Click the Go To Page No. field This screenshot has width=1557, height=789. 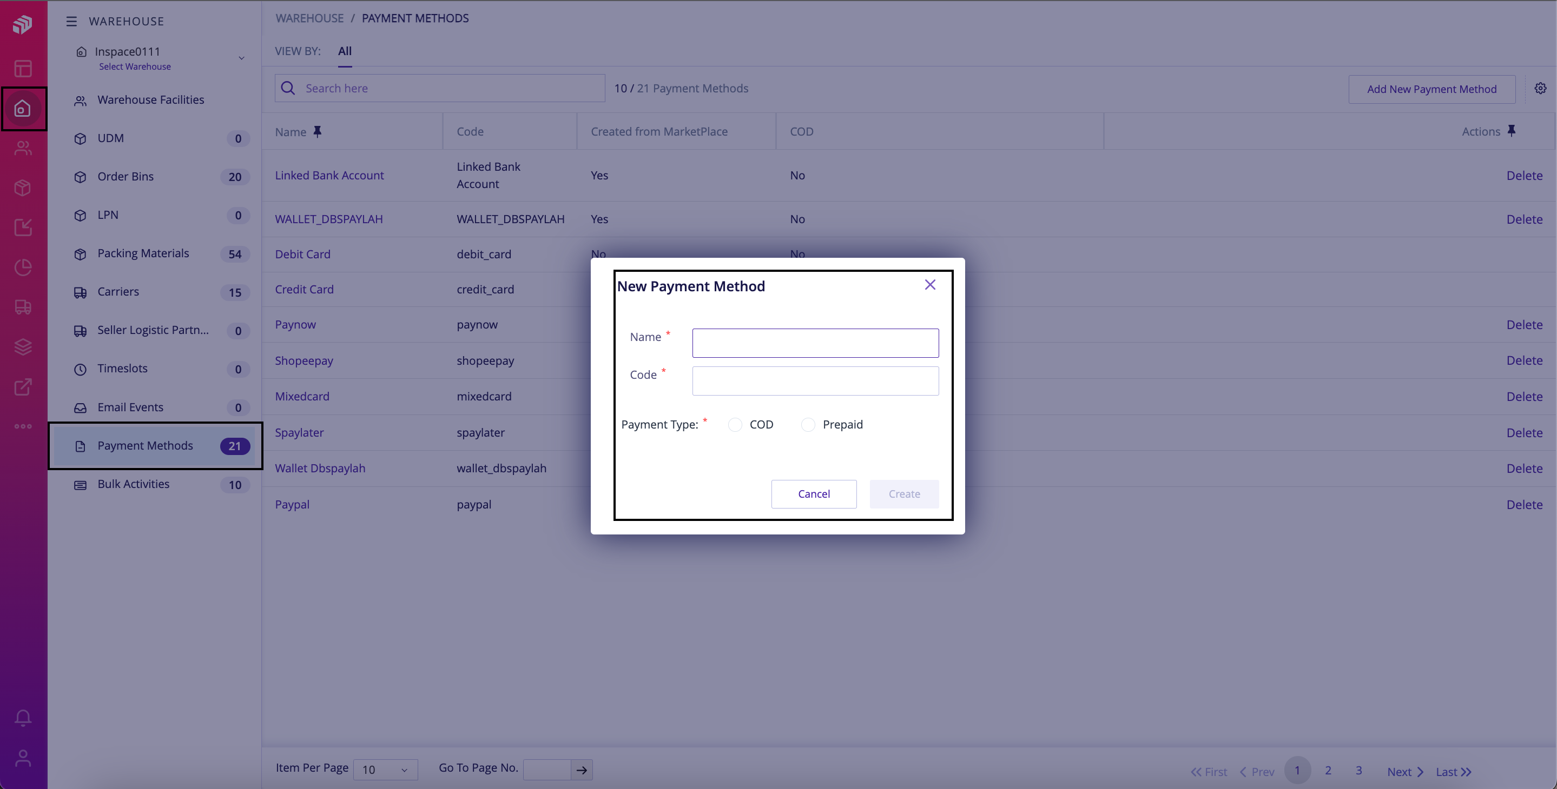click(x=547, y=770)
